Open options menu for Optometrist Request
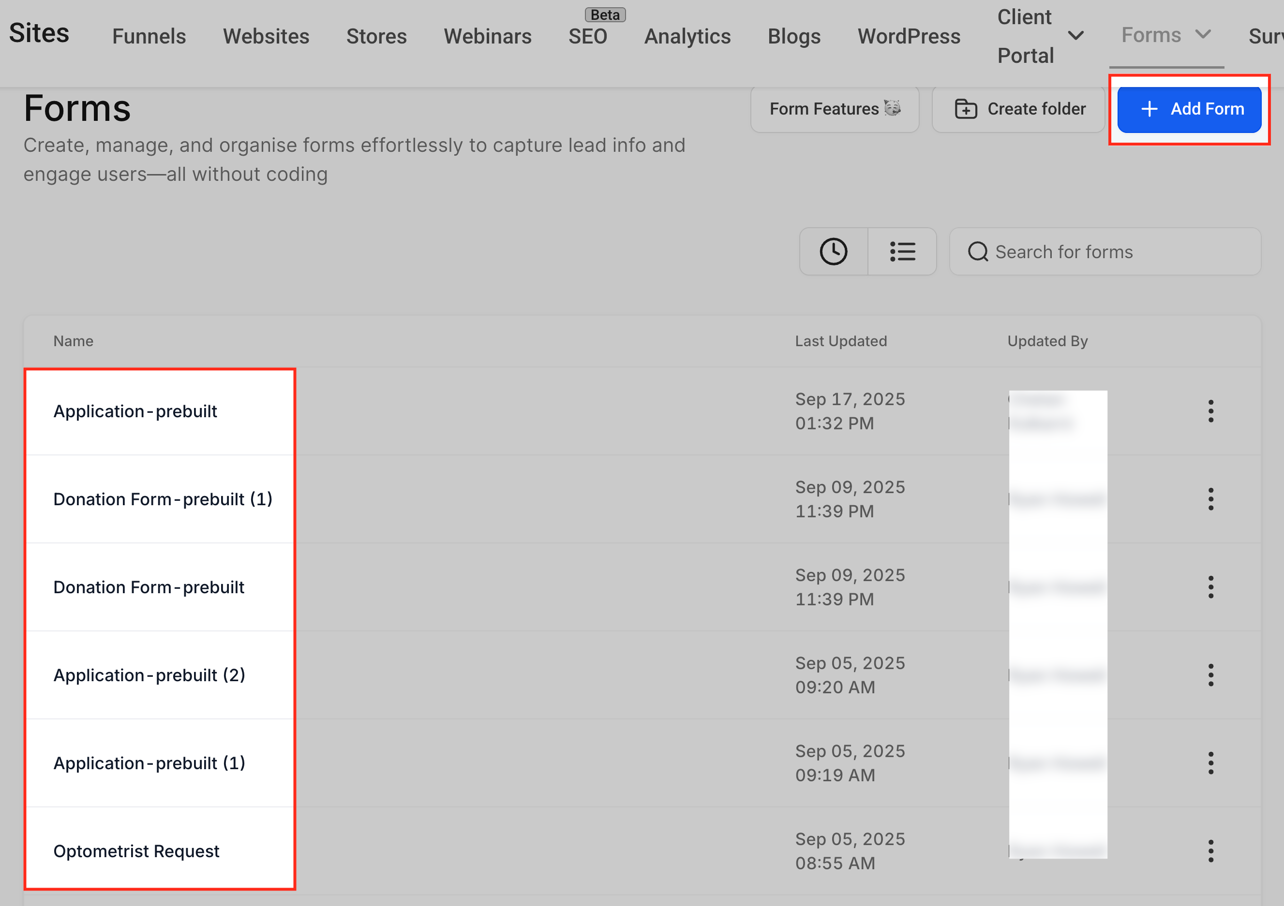This screenshot has width=1284, height=906. coord(1210,851)
